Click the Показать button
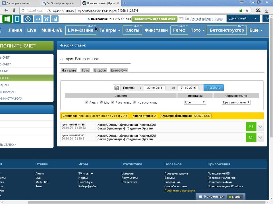This screenshot has height=204, width=273. pyautogui.click(x=214, y=88)
